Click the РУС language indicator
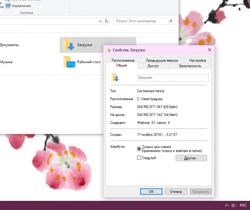The image size is (250, 210). click(x=243, y=205)
